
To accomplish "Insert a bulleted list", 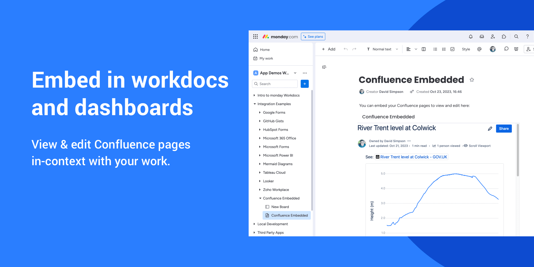I will pyautogui.click(x=435, y=49).
